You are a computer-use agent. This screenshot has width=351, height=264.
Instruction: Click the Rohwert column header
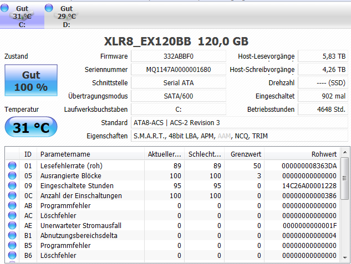point(302,154)
